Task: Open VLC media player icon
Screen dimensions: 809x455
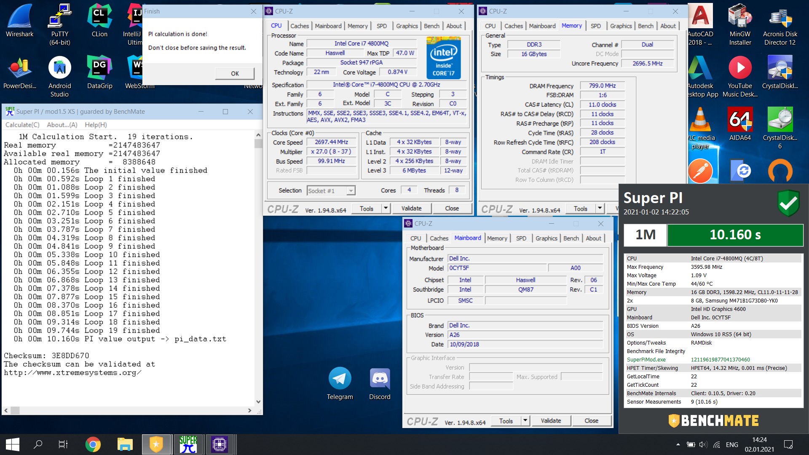Action: click(700, 128)
